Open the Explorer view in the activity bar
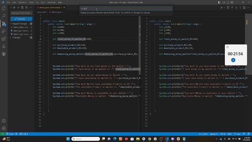 [x=4, y=8]
